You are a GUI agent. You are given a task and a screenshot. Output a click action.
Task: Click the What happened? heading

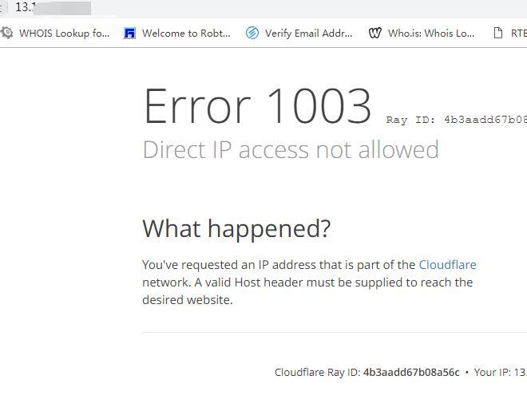(x=236, y=228)
